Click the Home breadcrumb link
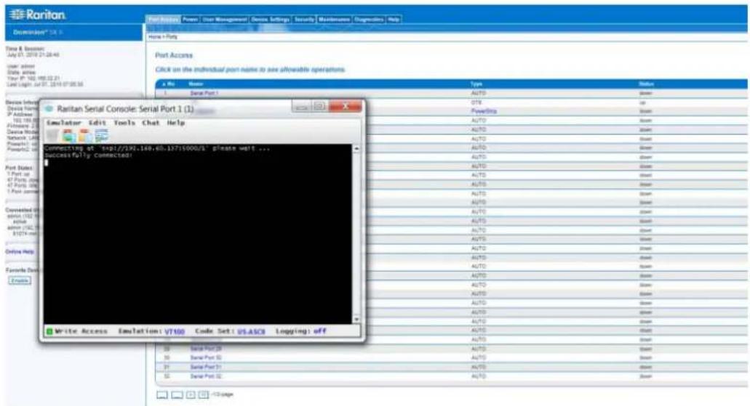This screenshot has height=406, width=750. click(154, 37)
